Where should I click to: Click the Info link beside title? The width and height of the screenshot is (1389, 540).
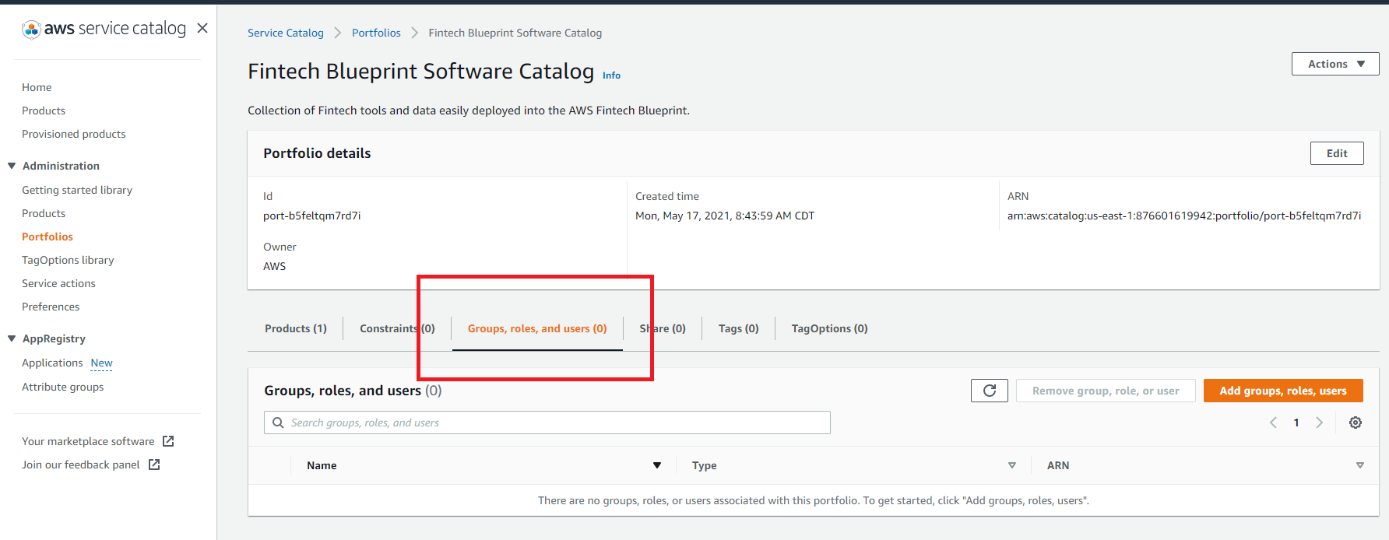(612, 75)
